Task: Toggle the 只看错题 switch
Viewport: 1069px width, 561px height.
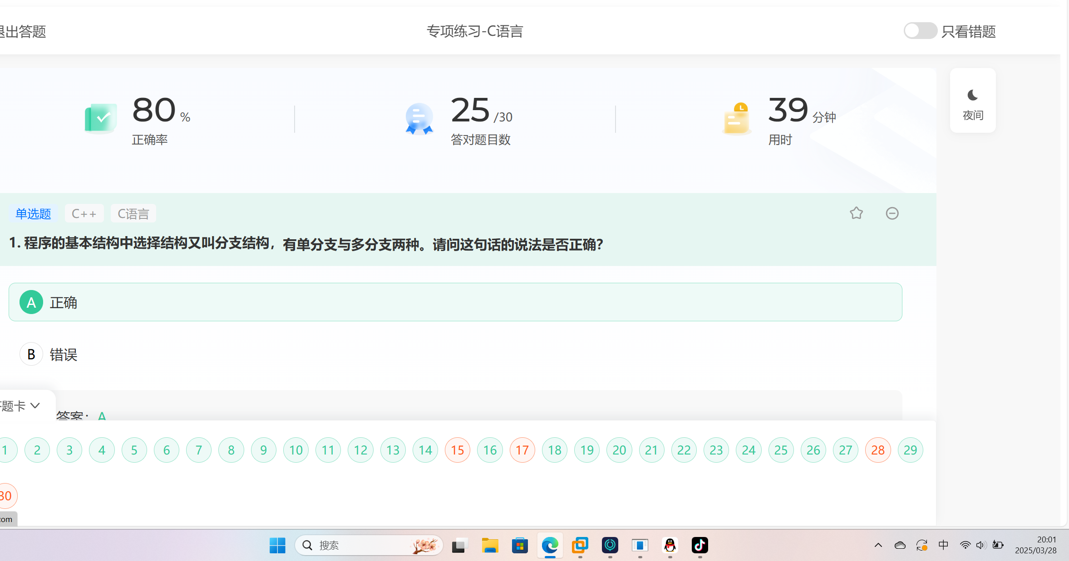Action: click(920, 31)
